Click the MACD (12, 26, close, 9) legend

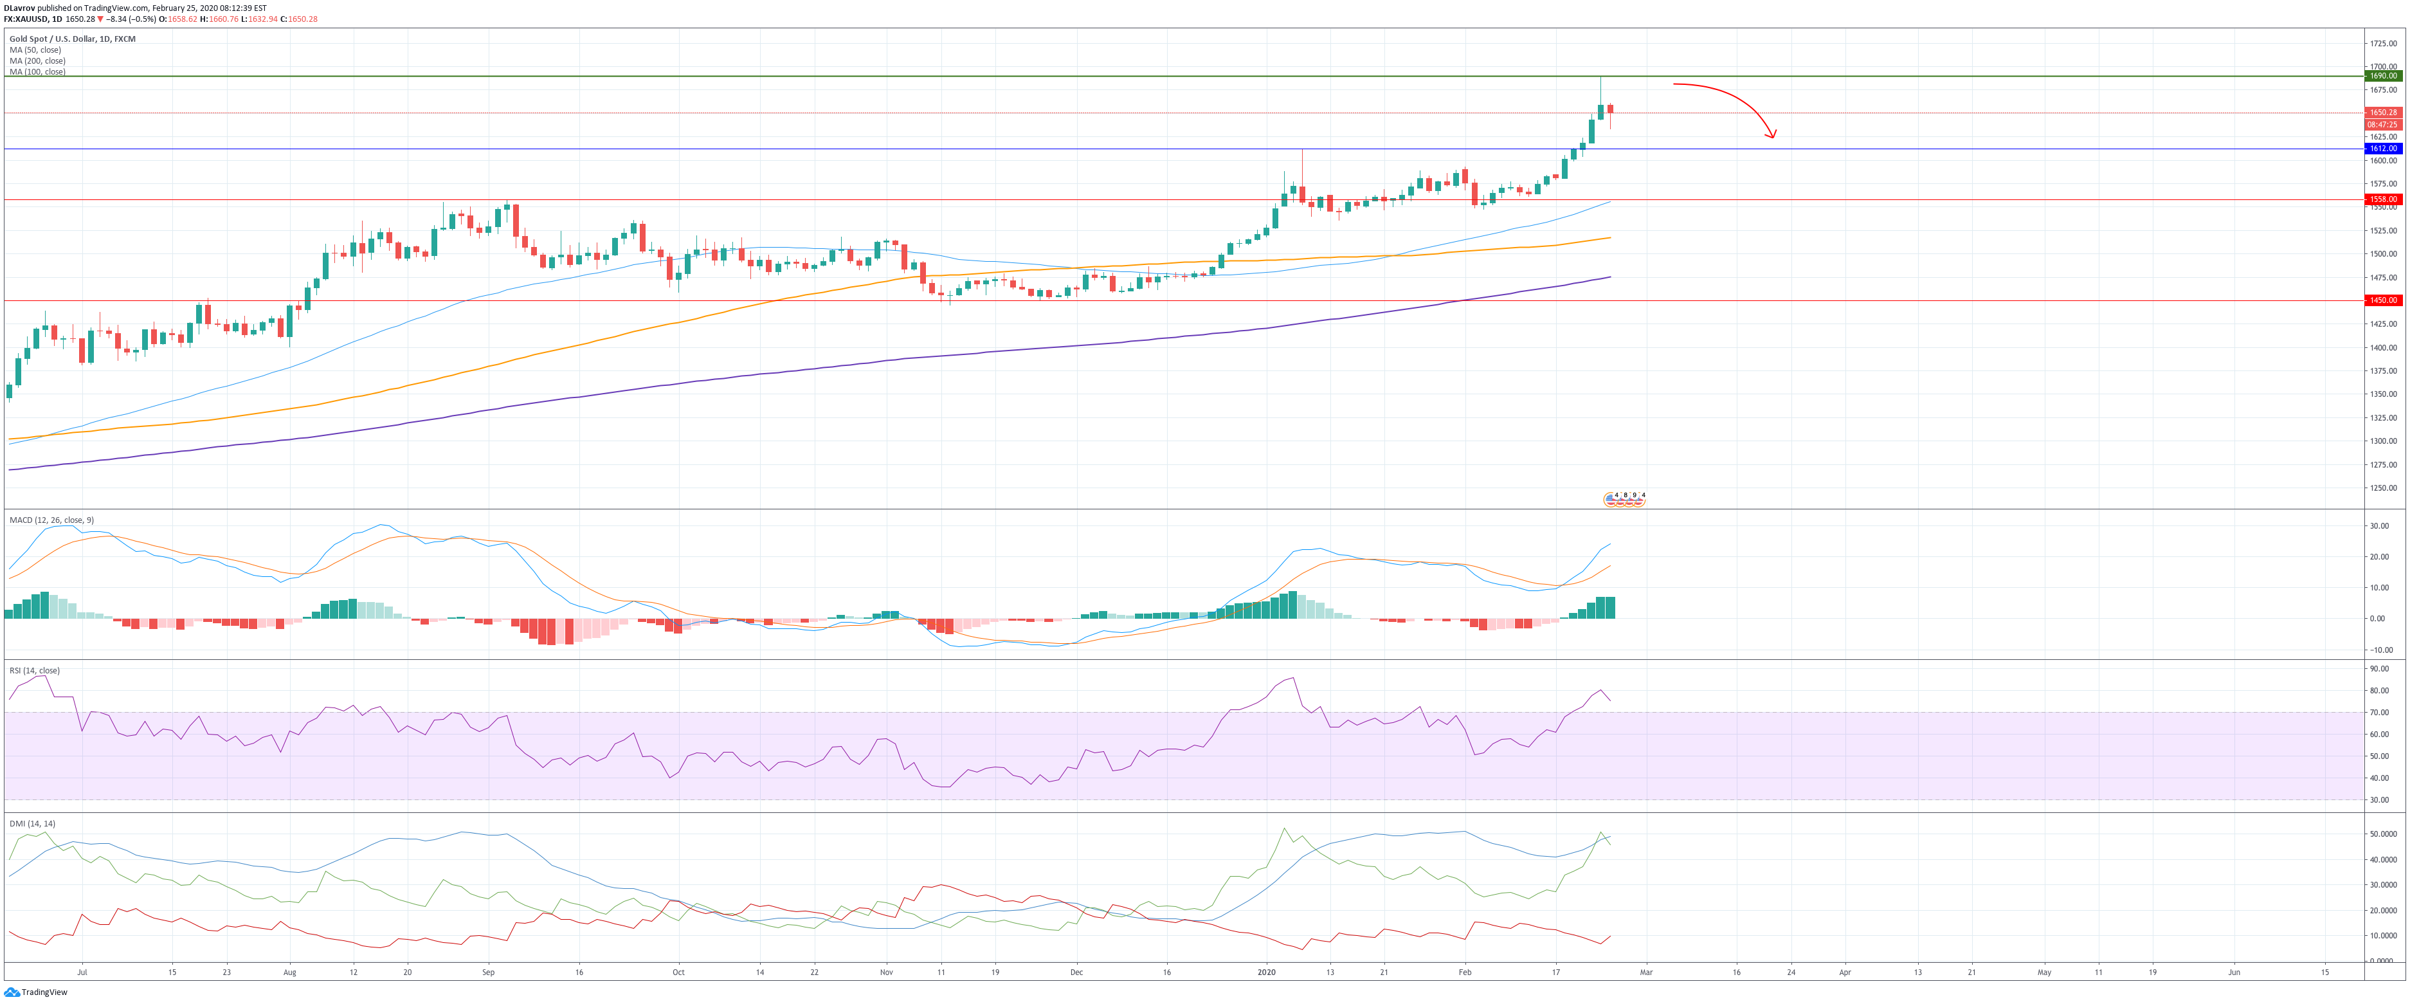(51, 520)
